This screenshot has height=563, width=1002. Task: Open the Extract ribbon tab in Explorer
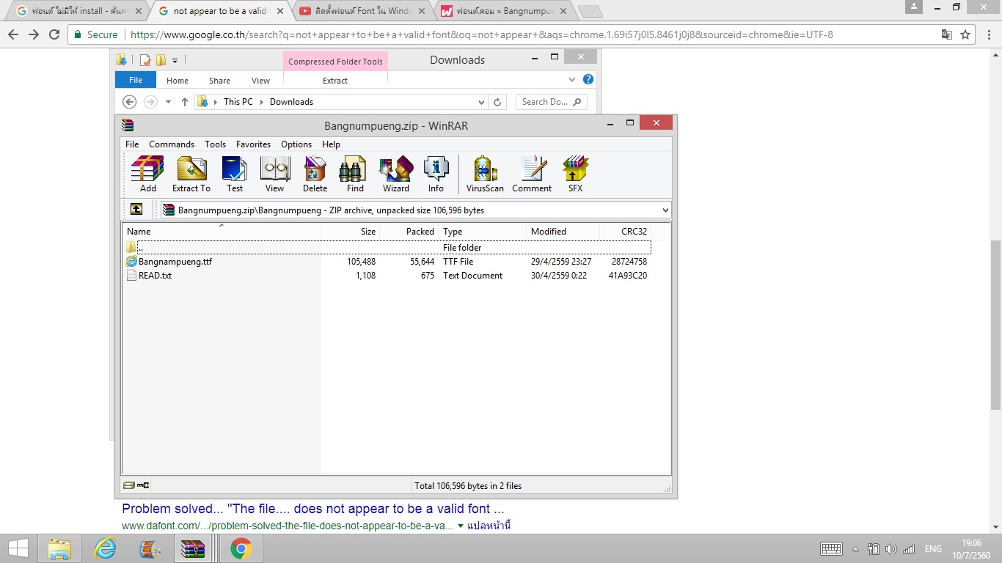tap(335, 81)
